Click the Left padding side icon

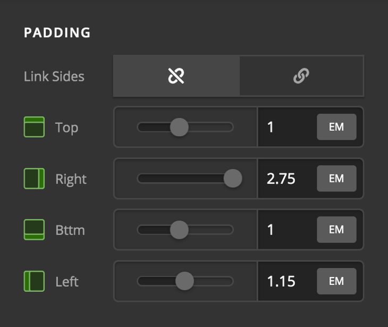[34, 281]
